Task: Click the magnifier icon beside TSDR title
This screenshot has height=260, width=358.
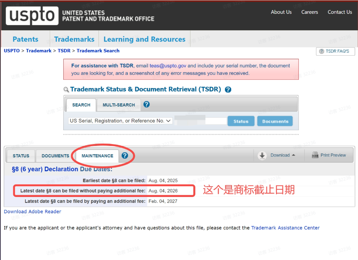Action: coord(66,89)
